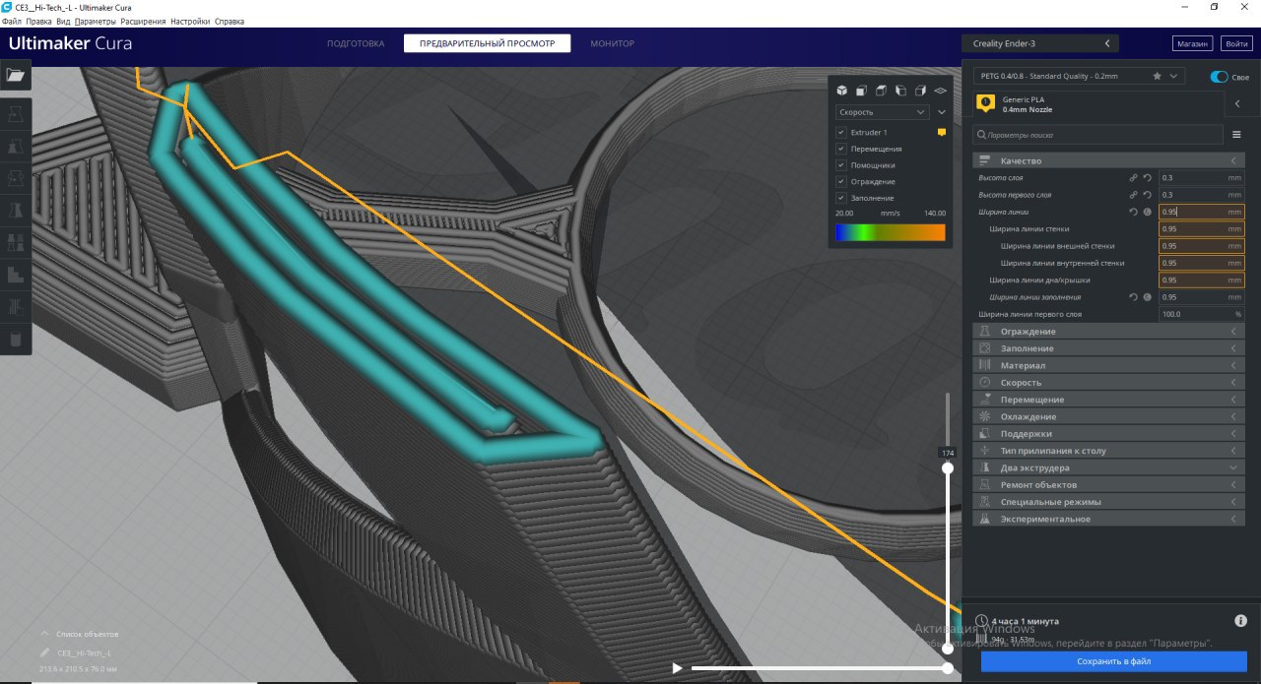Open Файл menu
Screen dimensions: 1261x684
(x=12, y=21)
